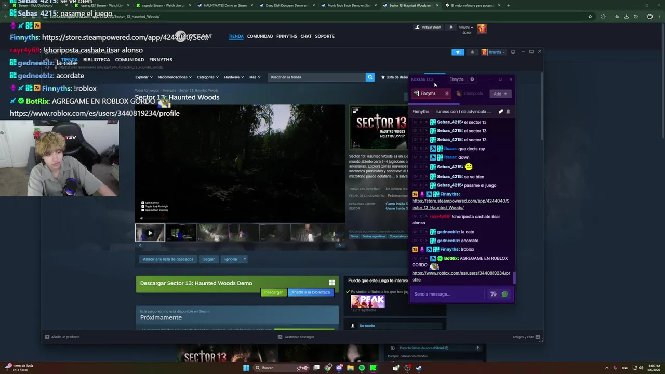Open Windows Start menu

tap(246, 368)
